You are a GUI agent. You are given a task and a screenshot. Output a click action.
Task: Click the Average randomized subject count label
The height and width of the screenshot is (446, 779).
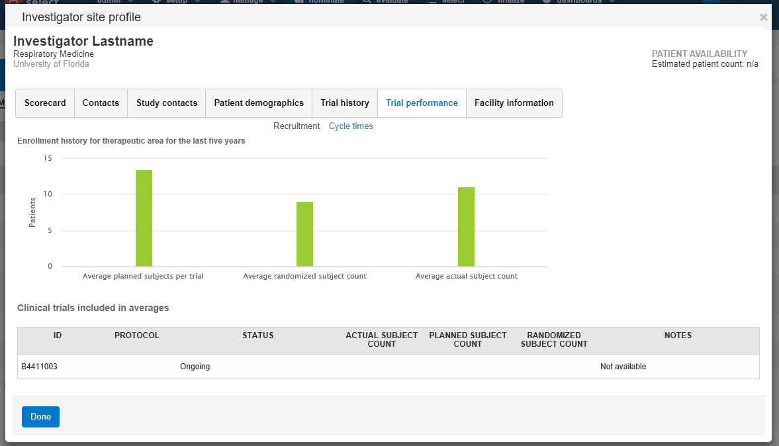[304, 276]
